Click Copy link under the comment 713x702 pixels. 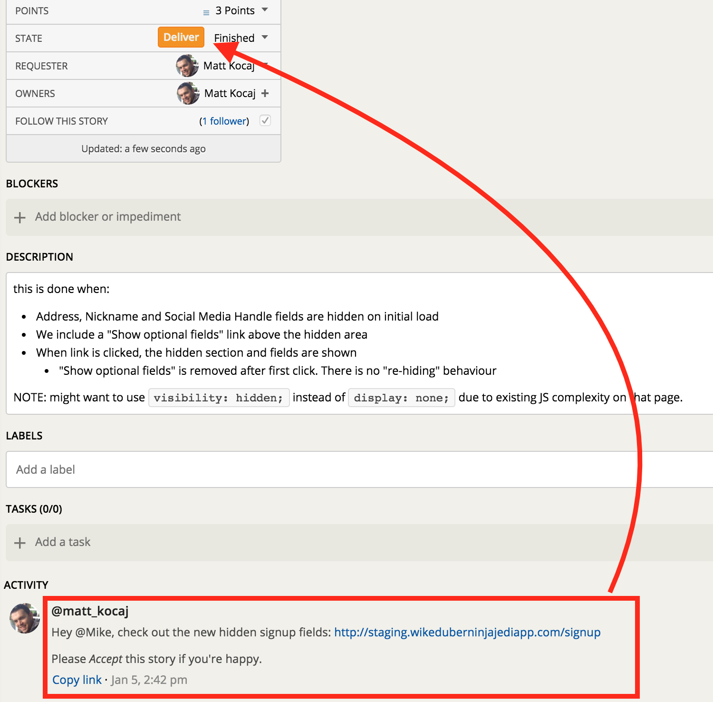click(77, 680)
